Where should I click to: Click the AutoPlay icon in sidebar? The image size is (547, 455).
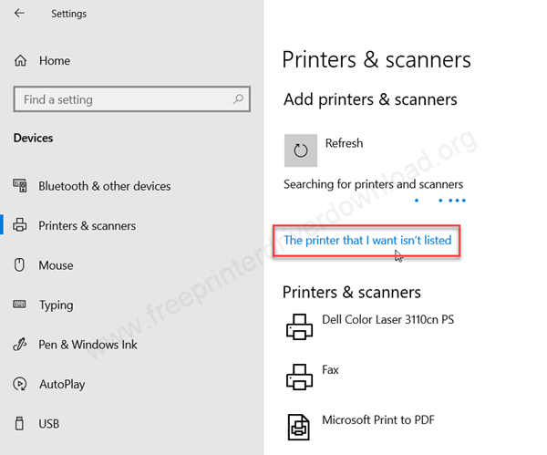(x=20, y=385)
